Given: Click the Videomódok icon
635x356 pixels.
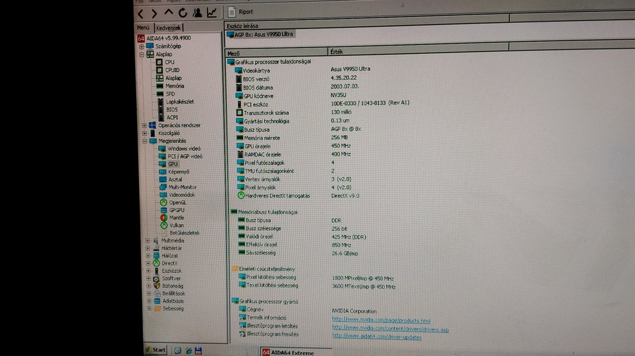Looking at the screenshot, I should (163, 195).
